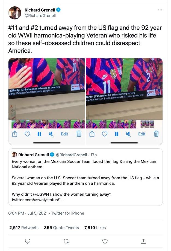View the 355 Quote Tweets list
The width and height of the screenshot is (171, 251).
61,228
